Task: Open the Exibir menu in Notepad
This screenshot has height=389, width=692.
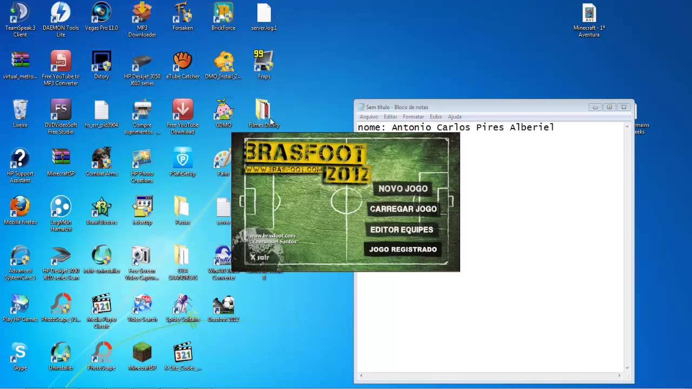Action: tap(436, 117)
